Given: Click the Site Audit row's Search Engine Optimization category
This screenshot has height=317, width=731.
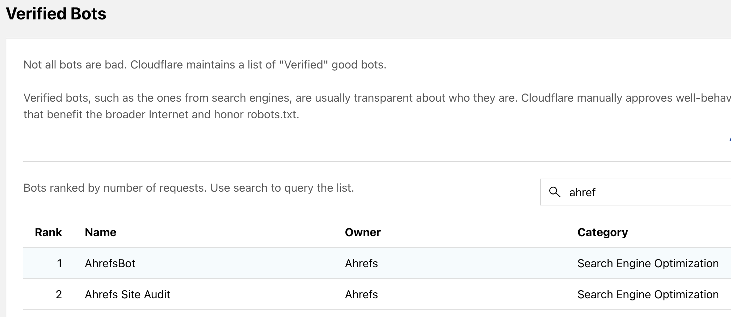Looking at the screenshot, I should 648,294.
